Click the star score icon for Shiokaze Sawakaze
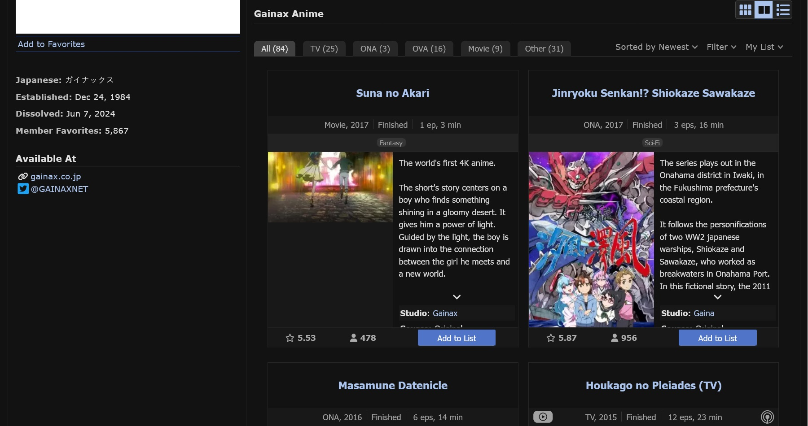 point(551,338)
